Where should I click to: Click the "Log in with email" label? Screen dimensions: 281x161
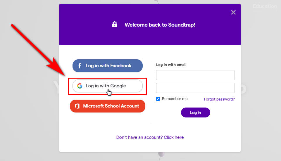coord(171,65)
